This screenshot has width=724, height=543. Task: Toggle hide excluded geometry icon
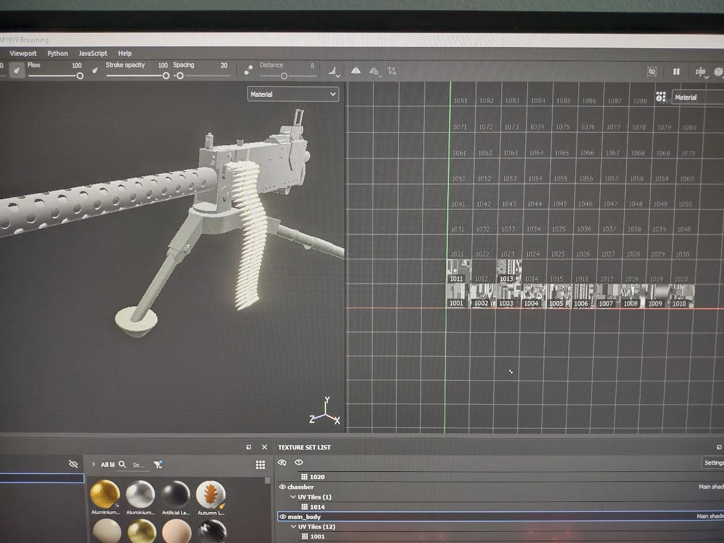pyautogui.click(x=652, y=71)
